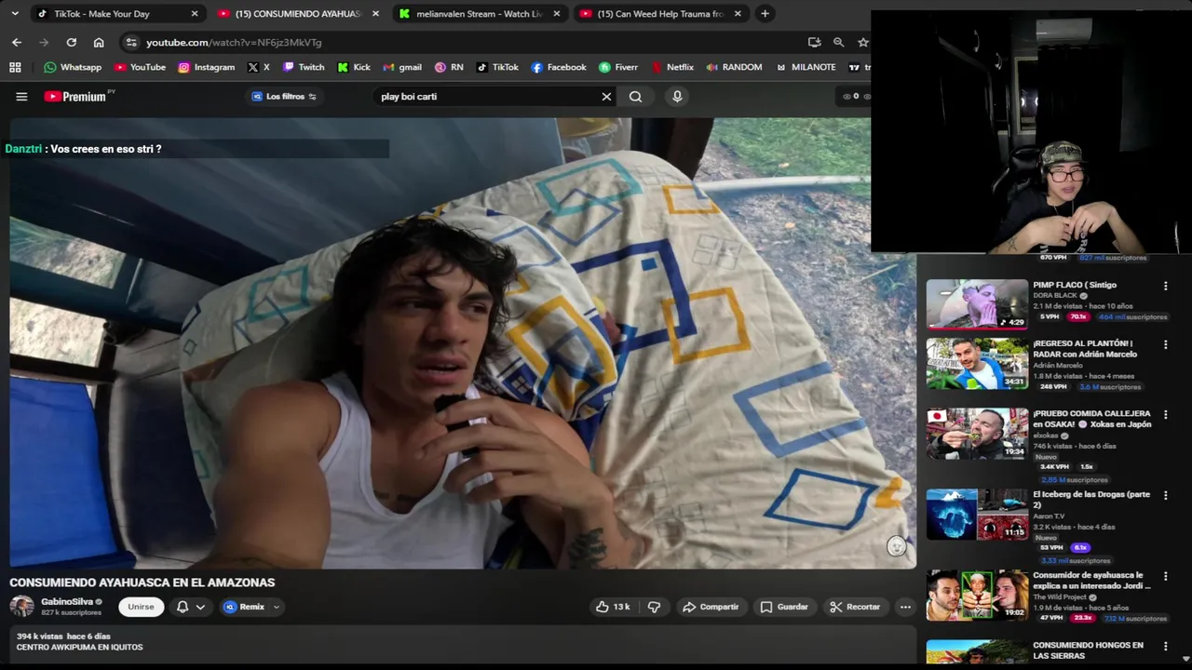Open the Netflix bookmark
Image resolution: width=1192 pixels, height=670 pixels.
pos(672,67)
